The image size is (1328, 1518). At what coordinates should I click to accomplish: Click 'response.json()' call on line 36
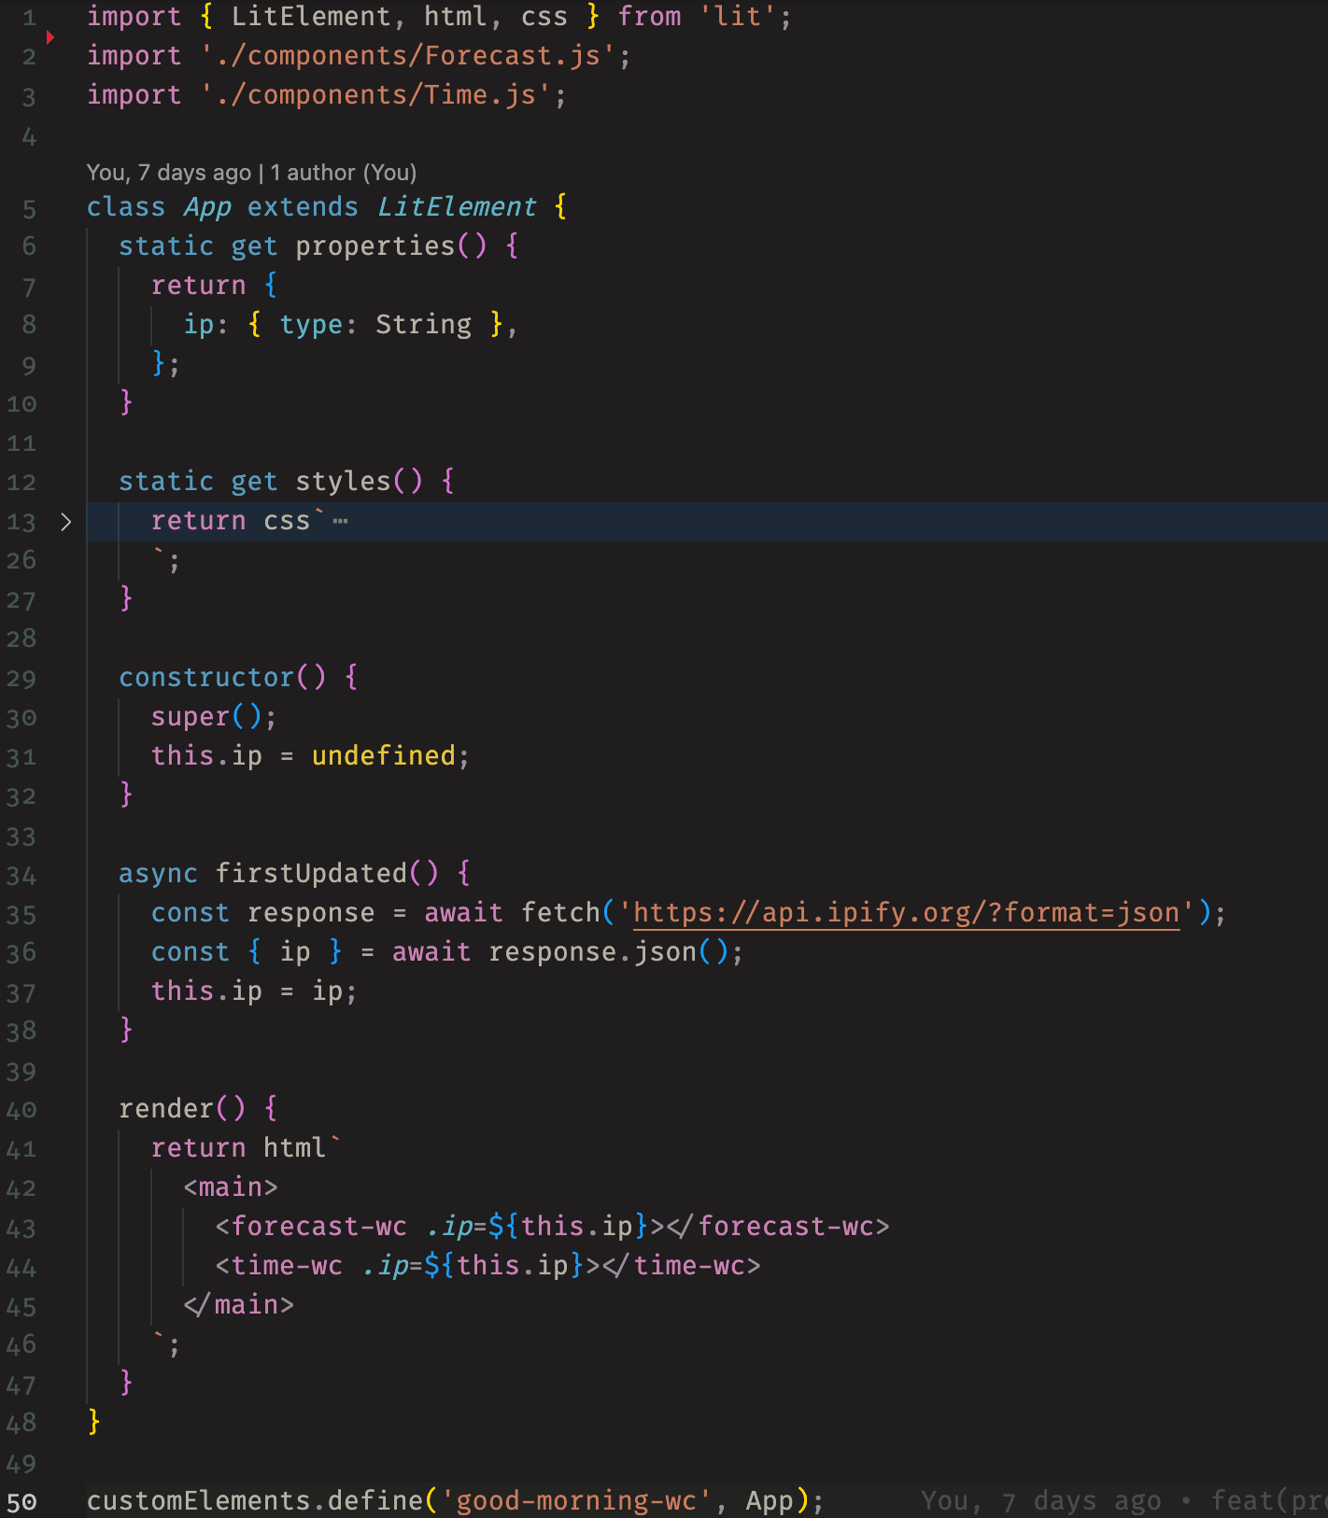[608, 951]
